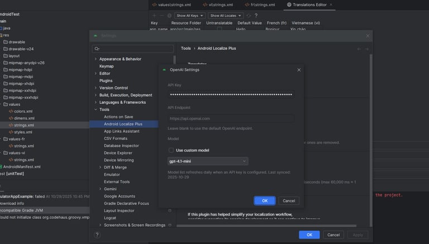The height and width of the screenshot is (244, 429).
Task: Open Device Mirroring settings
Action: click(x=119, y=160)
